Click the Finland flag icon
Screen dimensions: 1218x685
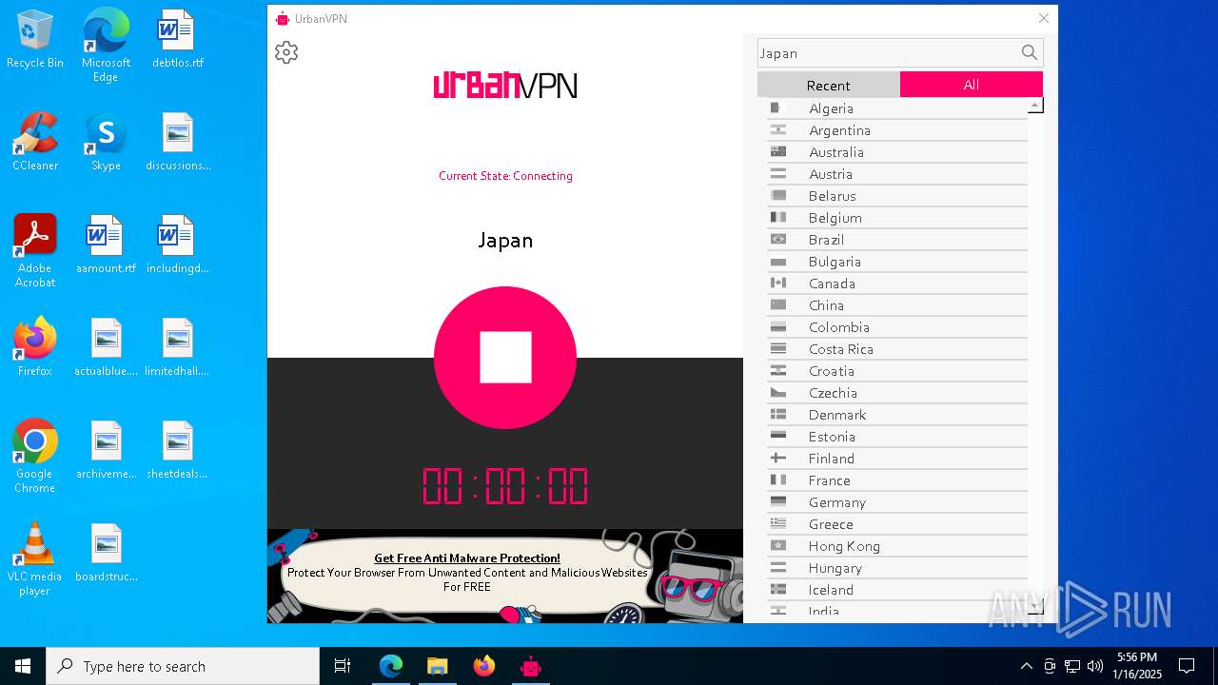(778, 458)
